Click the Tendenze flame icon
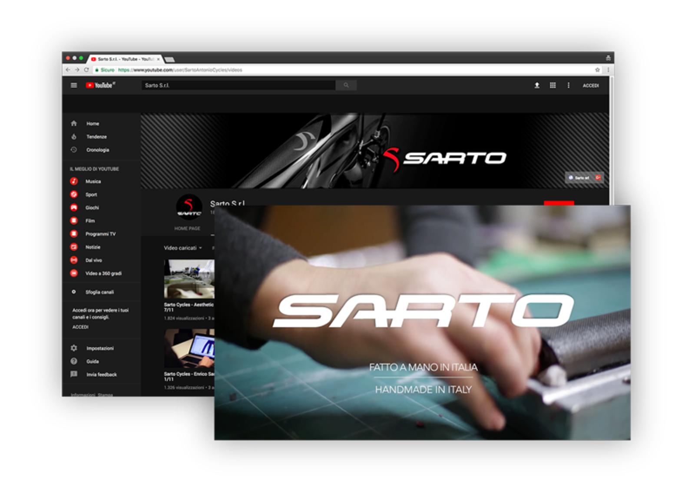Image resolution: width=695 pixels, height=486 pixels. (74, 137)
